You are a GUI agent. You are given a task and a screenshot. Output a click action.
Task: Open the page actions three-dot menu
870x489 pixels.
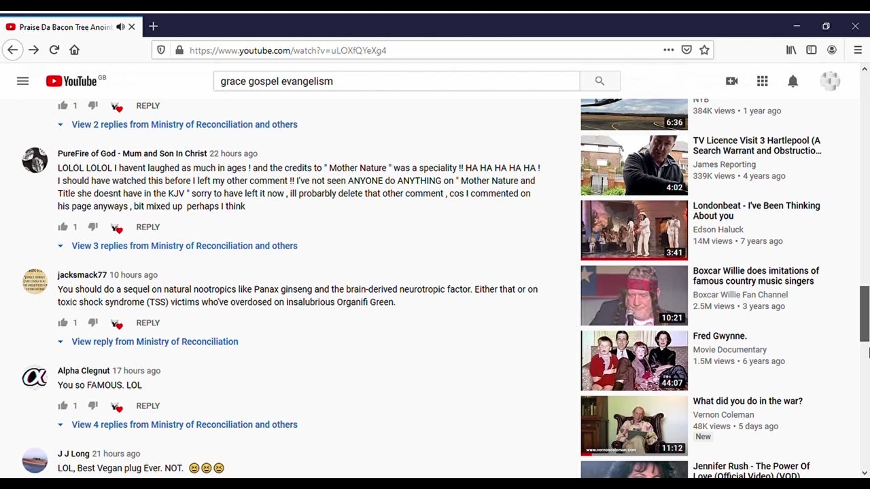(x=669, y=50)
